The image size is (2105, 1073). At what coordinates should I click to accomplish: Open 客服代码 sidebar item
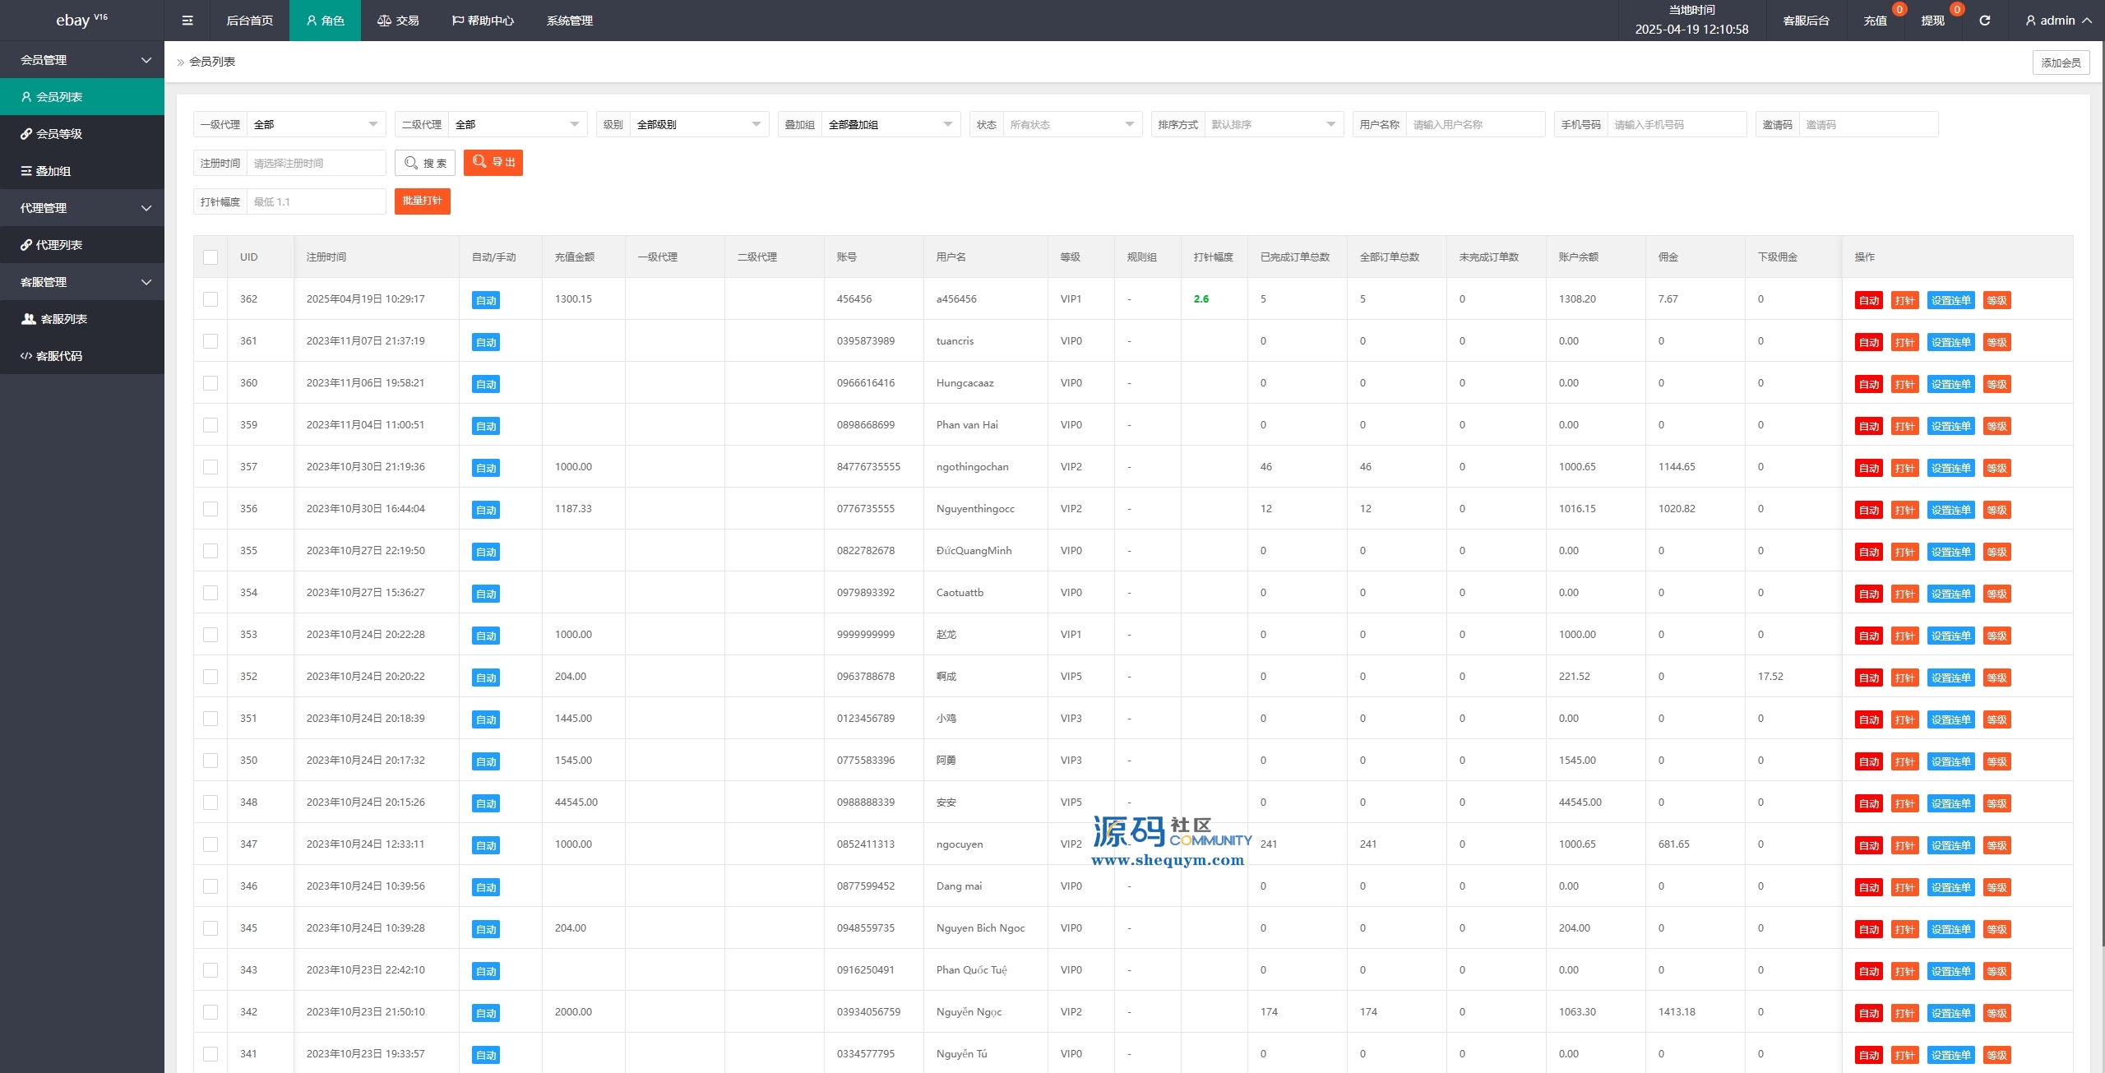coord(58,356)
